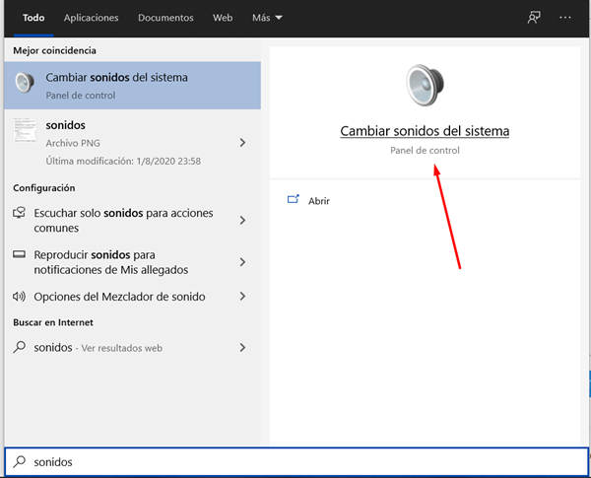Expand Reproducir sonidos para notificaciones chevron
Image resolution: width=591 pixels, height=478 pixels.
point(242,262)
